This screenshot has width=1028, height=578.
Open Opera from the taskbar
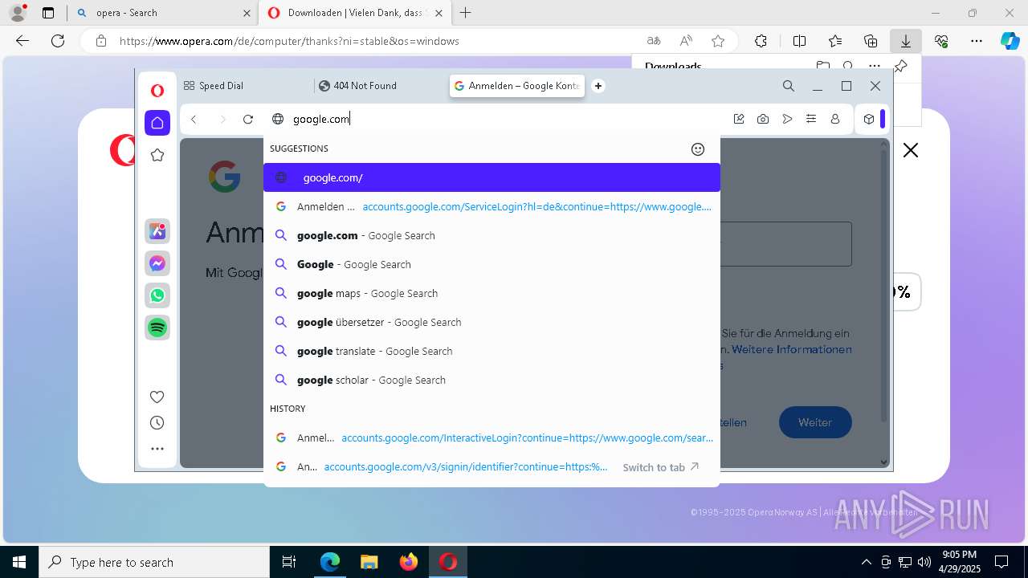(x=448, y=562)
